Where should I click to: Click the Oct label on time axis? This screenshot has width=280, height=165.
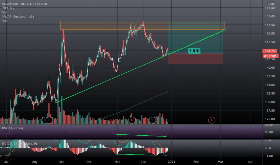click(89, 162)
